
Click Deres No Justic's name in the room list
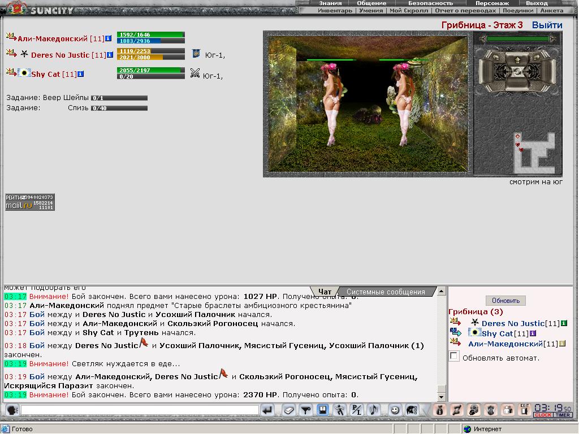(x=513, y=323)
